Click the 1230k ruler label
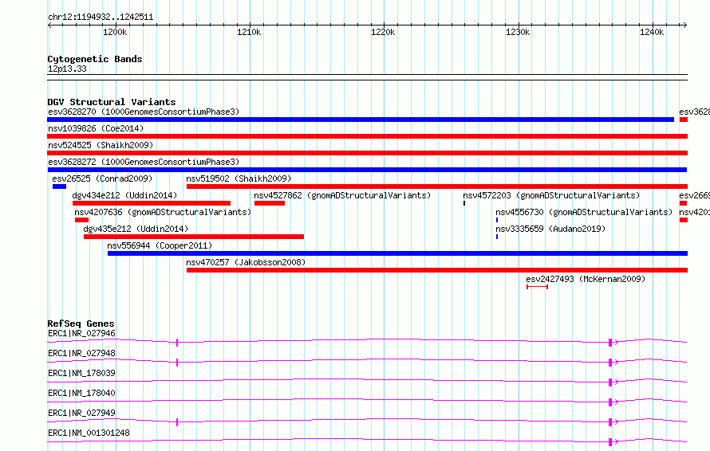The height and width of the screenshot is (451, 710). [x=518, y=32]
